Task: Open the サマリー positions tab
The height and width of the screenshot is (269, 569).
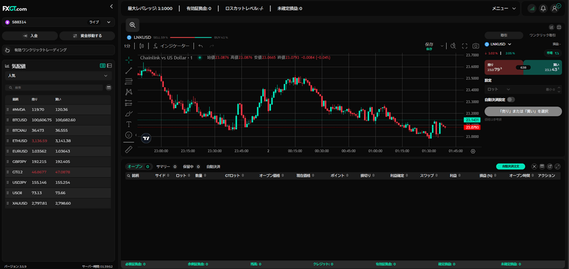Action: [x=163, y=167]
